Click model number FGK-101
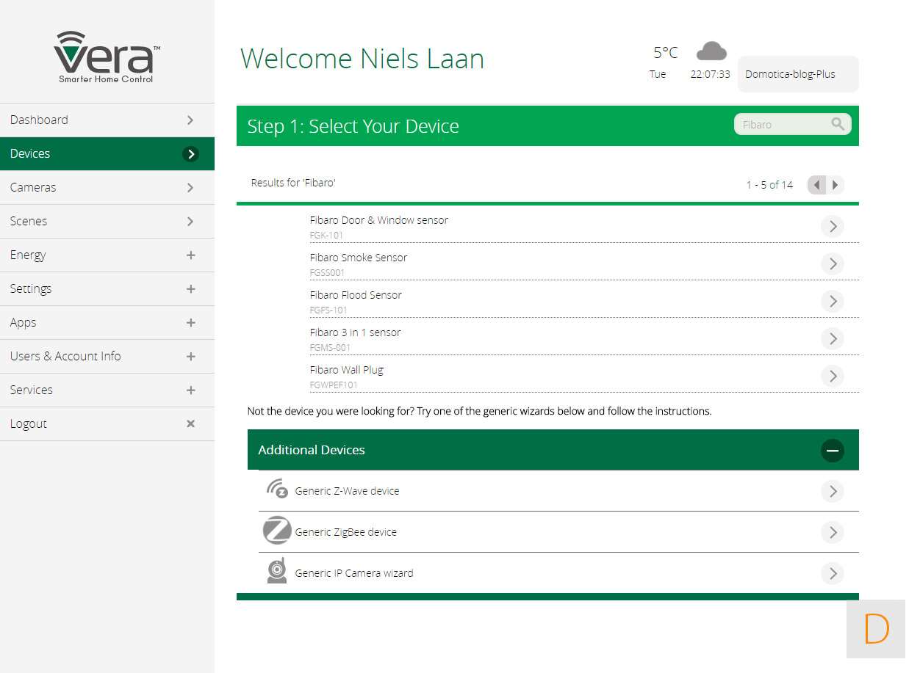Screen dimensions: 920x673 326,236
